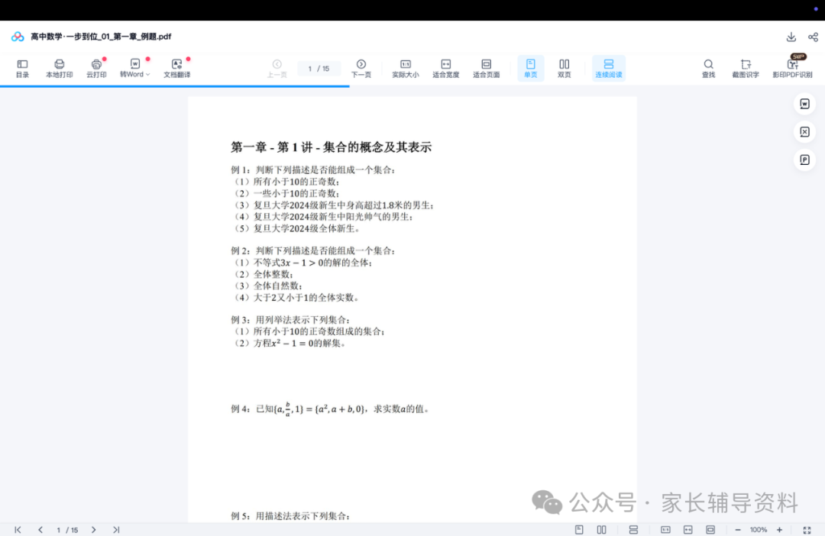This screenshot has height=536, width=825.
Task: Click the text 例 5: 用描述法表示下列集合
Action: (x=290, y=515)
